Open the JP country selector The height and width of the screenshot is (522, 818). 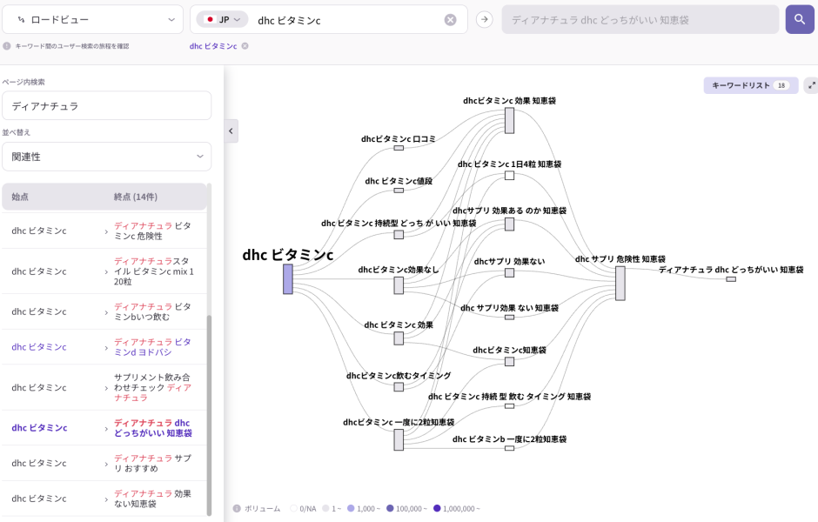click(x=222, y=19)
